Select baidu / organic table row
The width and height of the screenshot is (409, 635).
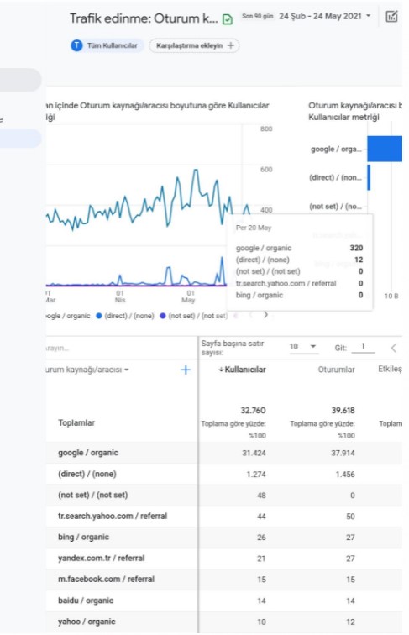[224, 601]
